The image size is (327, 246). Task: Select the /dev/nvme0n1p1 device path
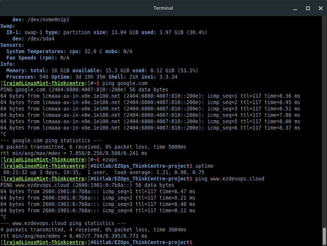[49, 19]
